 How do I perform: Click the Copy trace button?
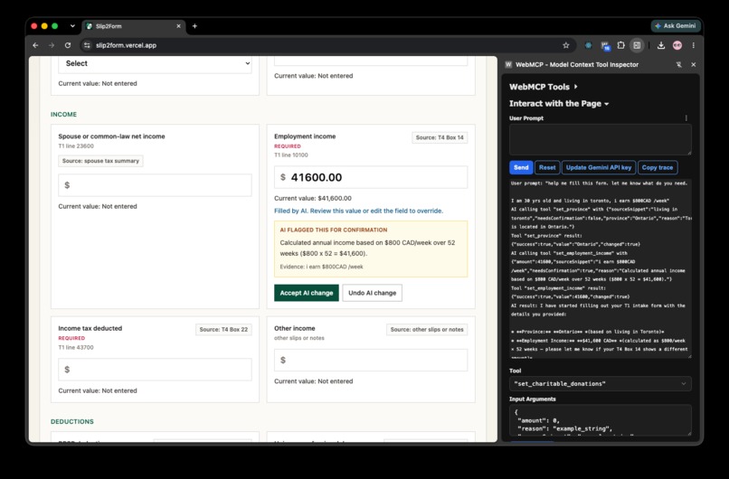pyautogui.click(x=658, y=167)
